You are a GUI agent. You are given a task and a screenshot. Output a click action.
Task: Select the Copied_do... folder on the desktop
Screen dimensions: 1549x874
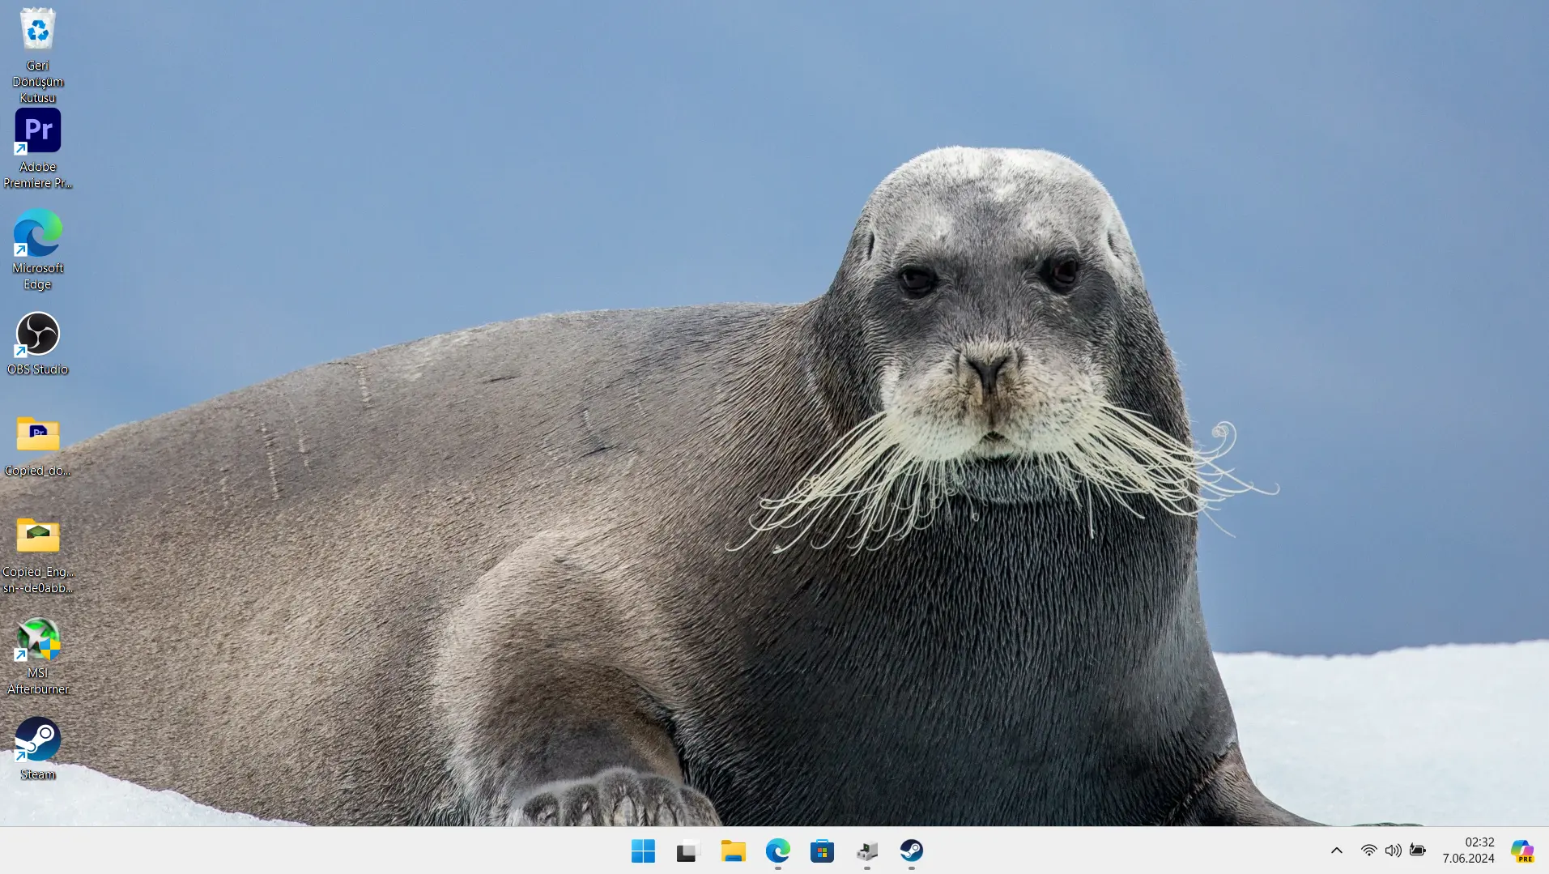(x=37, y=446)
